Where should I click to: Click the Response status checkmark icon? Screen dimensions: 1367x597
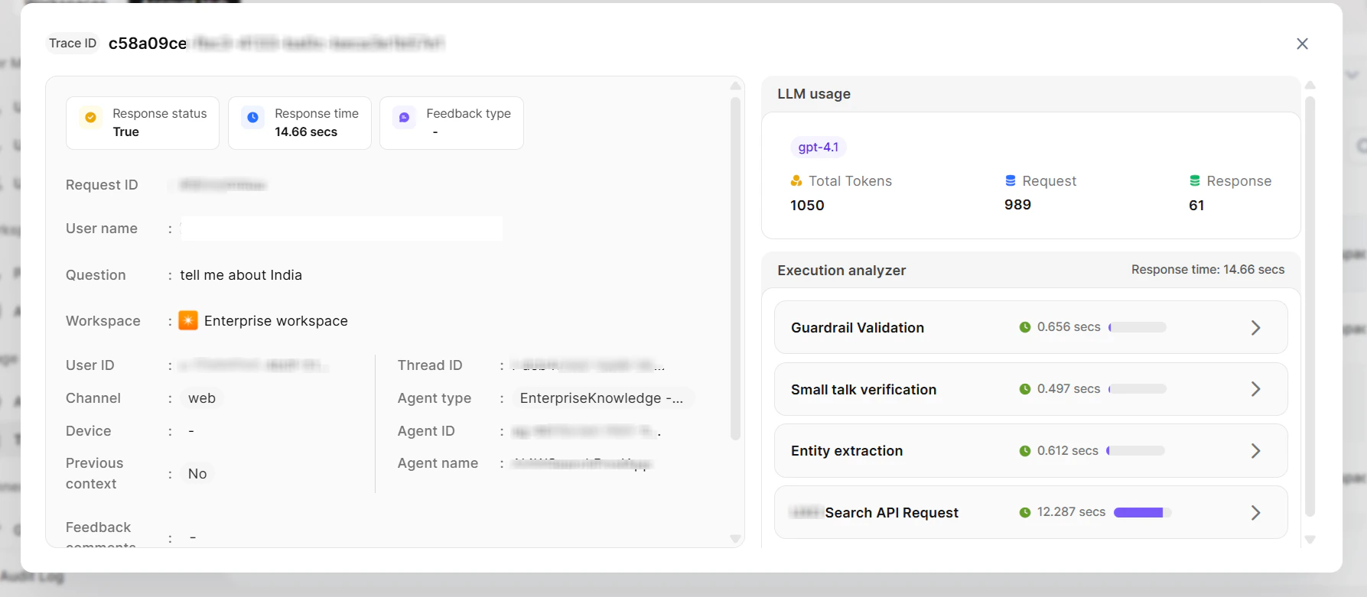[x=90, y=117]
